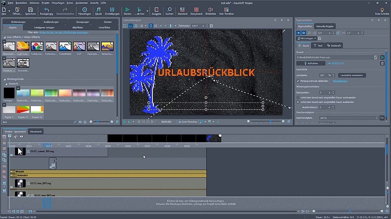This screenshot has width=391, height=219.
Task: Toggle the Hintergrundmusik abblenden checkbox
Action: (298, 81)
